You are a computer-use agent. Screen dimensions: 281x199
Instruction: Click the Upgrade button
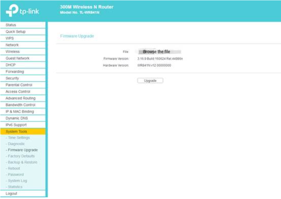[150, 81]
